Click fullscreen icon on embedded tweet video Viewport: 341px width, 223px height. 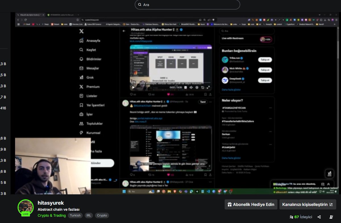(208, 87)
